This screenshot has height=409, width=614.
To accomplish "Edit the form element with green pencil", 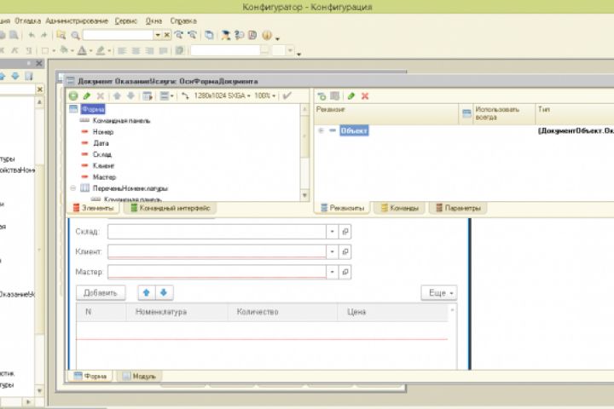I will pyautogui.click(x=86, y=96).
